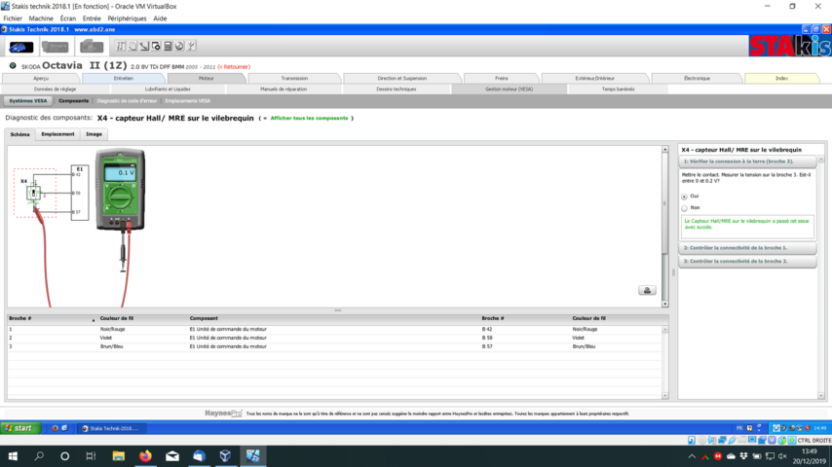Open the Image view tab

pyautogui.click(x=94, y=134)
